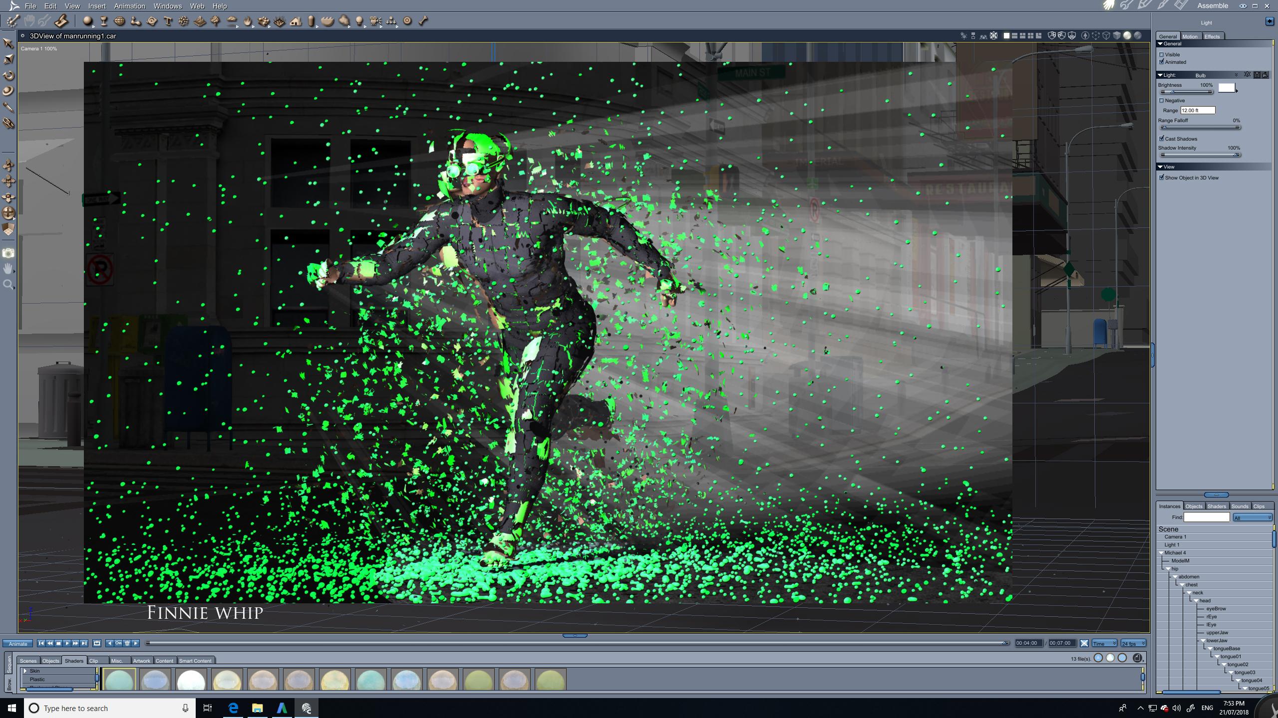This screenshot has width=1278, height=718.
Task: Click the Animate button
Action: point(18,644)
